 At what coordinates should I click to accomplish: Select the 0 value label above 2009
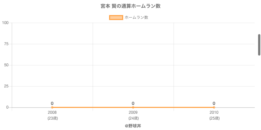pos(133,103)
